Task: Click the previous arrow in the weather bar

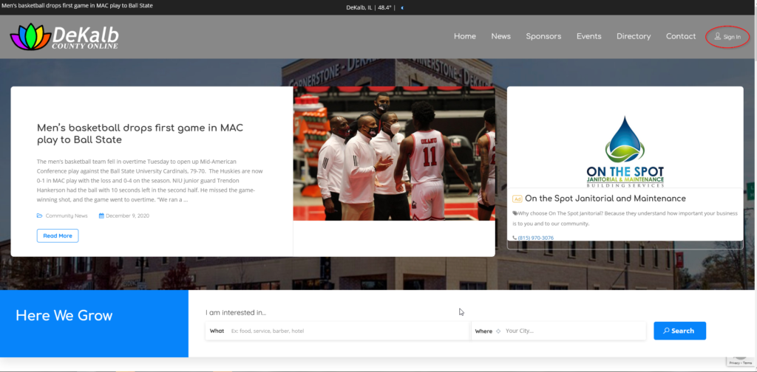Action: pos(402,7)
